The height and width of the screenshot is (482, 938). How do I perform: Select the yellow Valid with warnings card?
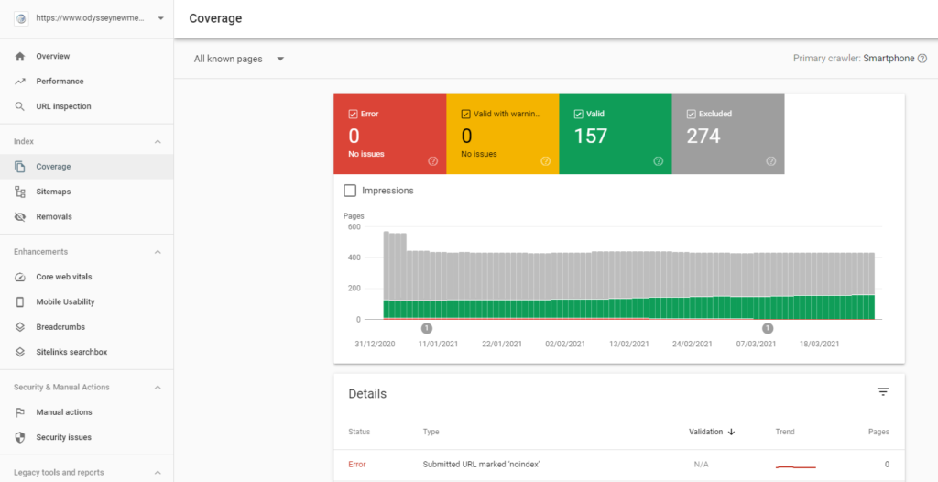[503, 134]
